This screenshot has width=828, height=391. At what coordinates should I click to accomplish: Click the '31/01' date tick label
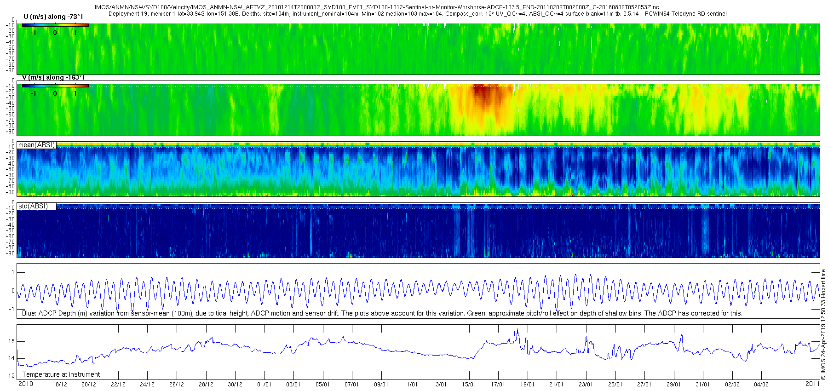pos(703,385)
